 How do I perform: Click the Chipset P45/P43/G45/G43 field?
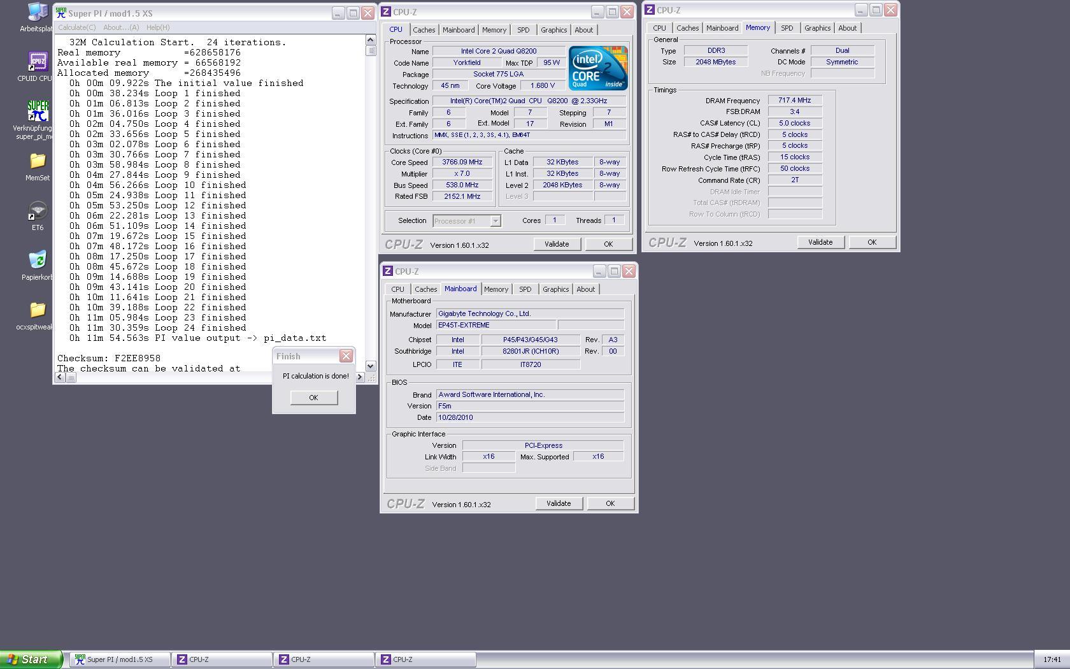tap(531, 340)
